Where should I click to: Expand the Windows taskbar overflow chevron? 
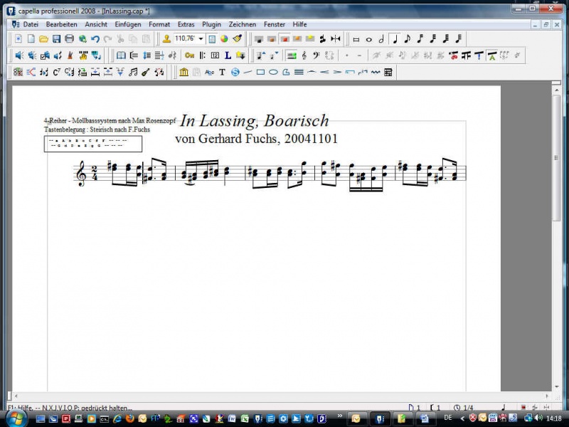click(339, 418)
